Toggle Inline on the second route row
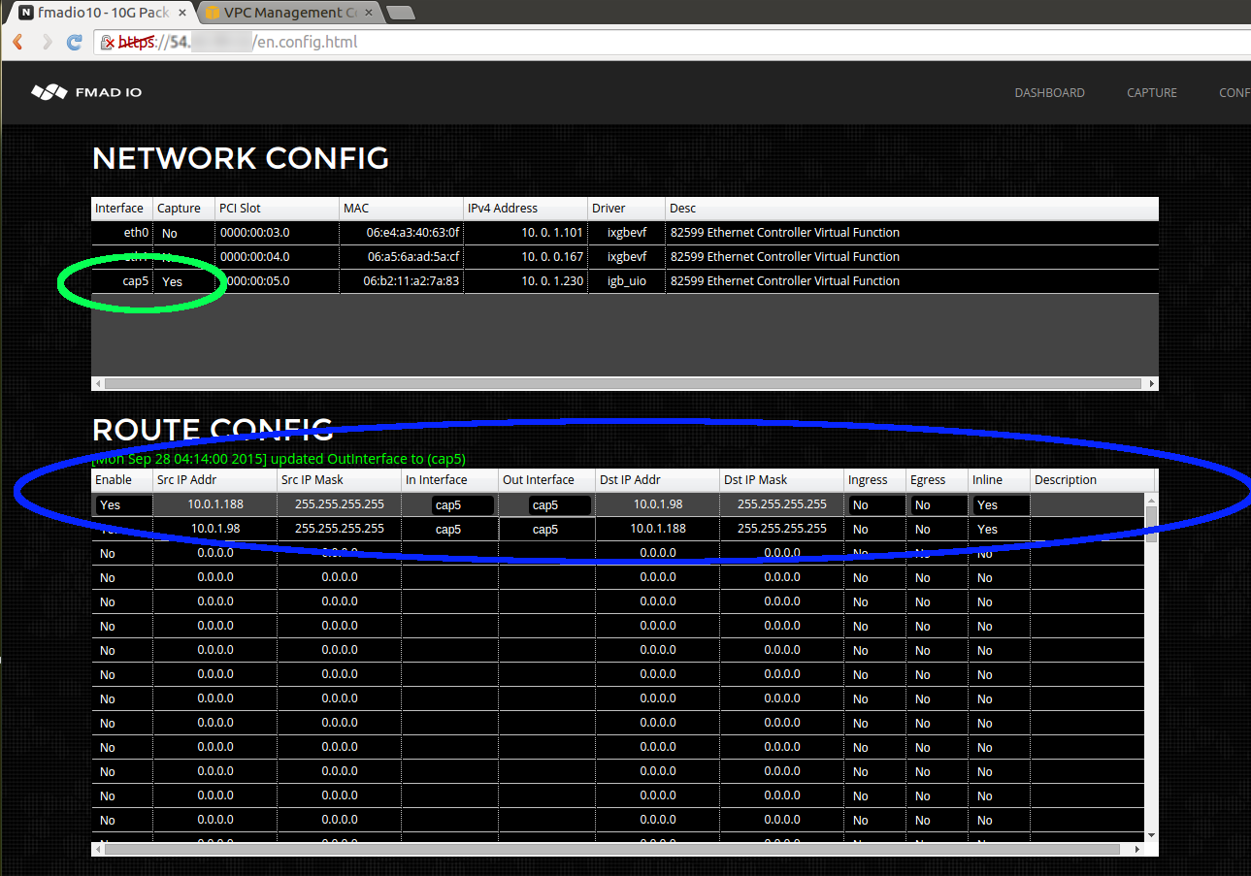The height and width of the screenshot is (876, 1251). [x=999, y=529]
